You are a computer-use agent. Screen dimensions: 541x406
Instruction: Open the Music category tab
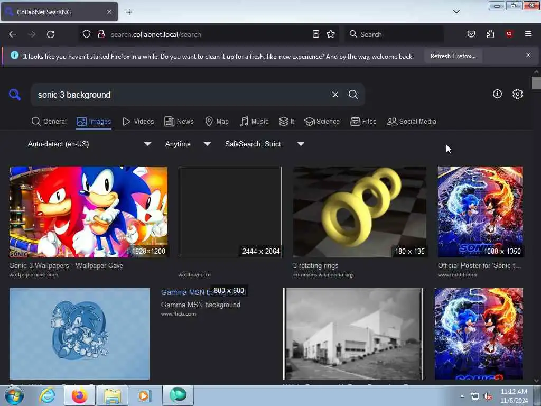(x=254, y=122)
